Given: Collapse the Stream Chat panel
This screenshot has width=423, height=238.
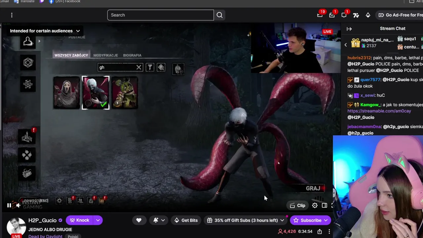Looking at the screenshot, I should tap(349, 29).
